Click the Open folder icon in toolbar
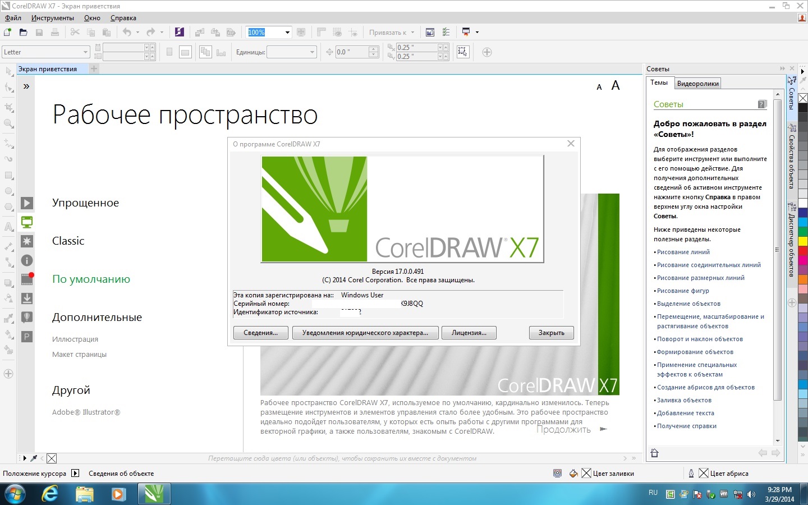This screenshot has height=505, width=808. point(23,32)
